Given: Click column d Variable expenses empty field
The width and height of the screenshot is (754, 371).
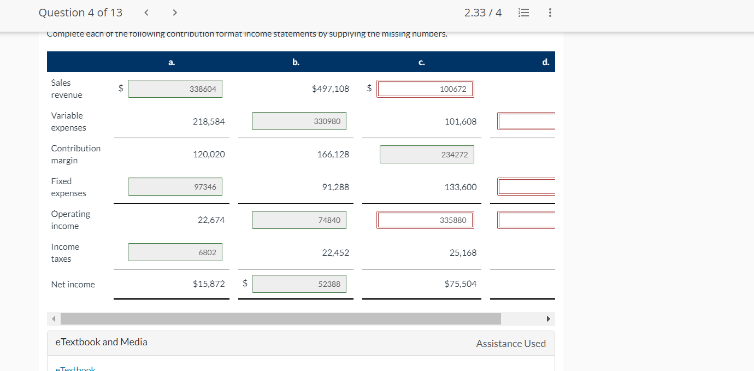Looking at the screenshot, I should pos(526,121).
